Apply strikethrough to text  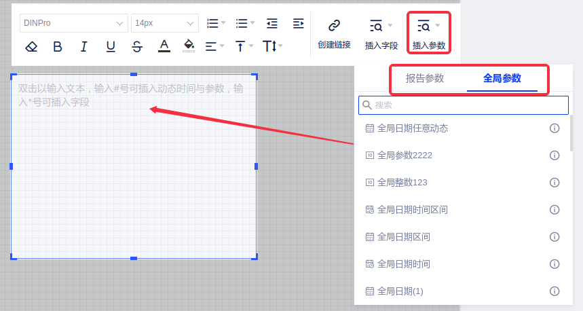137,46
